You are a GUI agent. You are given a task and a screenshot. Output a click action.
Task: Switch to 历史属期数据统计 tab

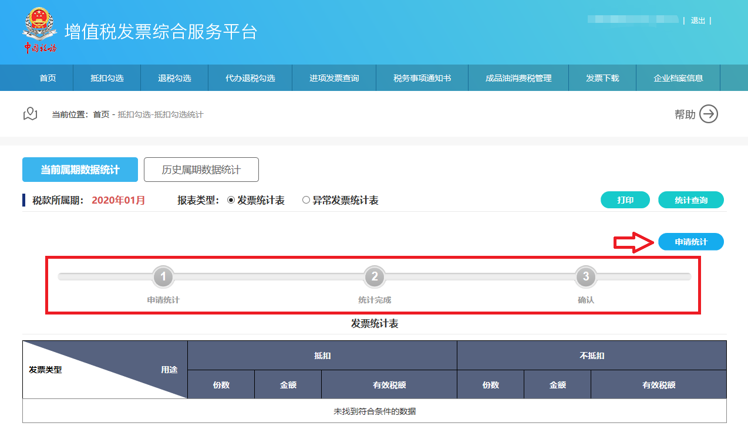(x=201, y=170)
